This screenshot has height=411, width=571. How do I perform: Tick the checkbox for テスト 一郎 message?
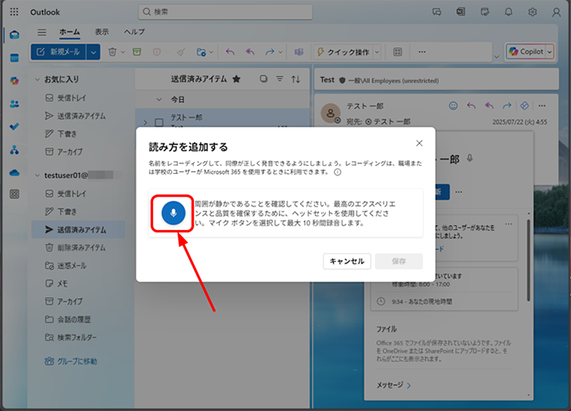coord(159,123)
